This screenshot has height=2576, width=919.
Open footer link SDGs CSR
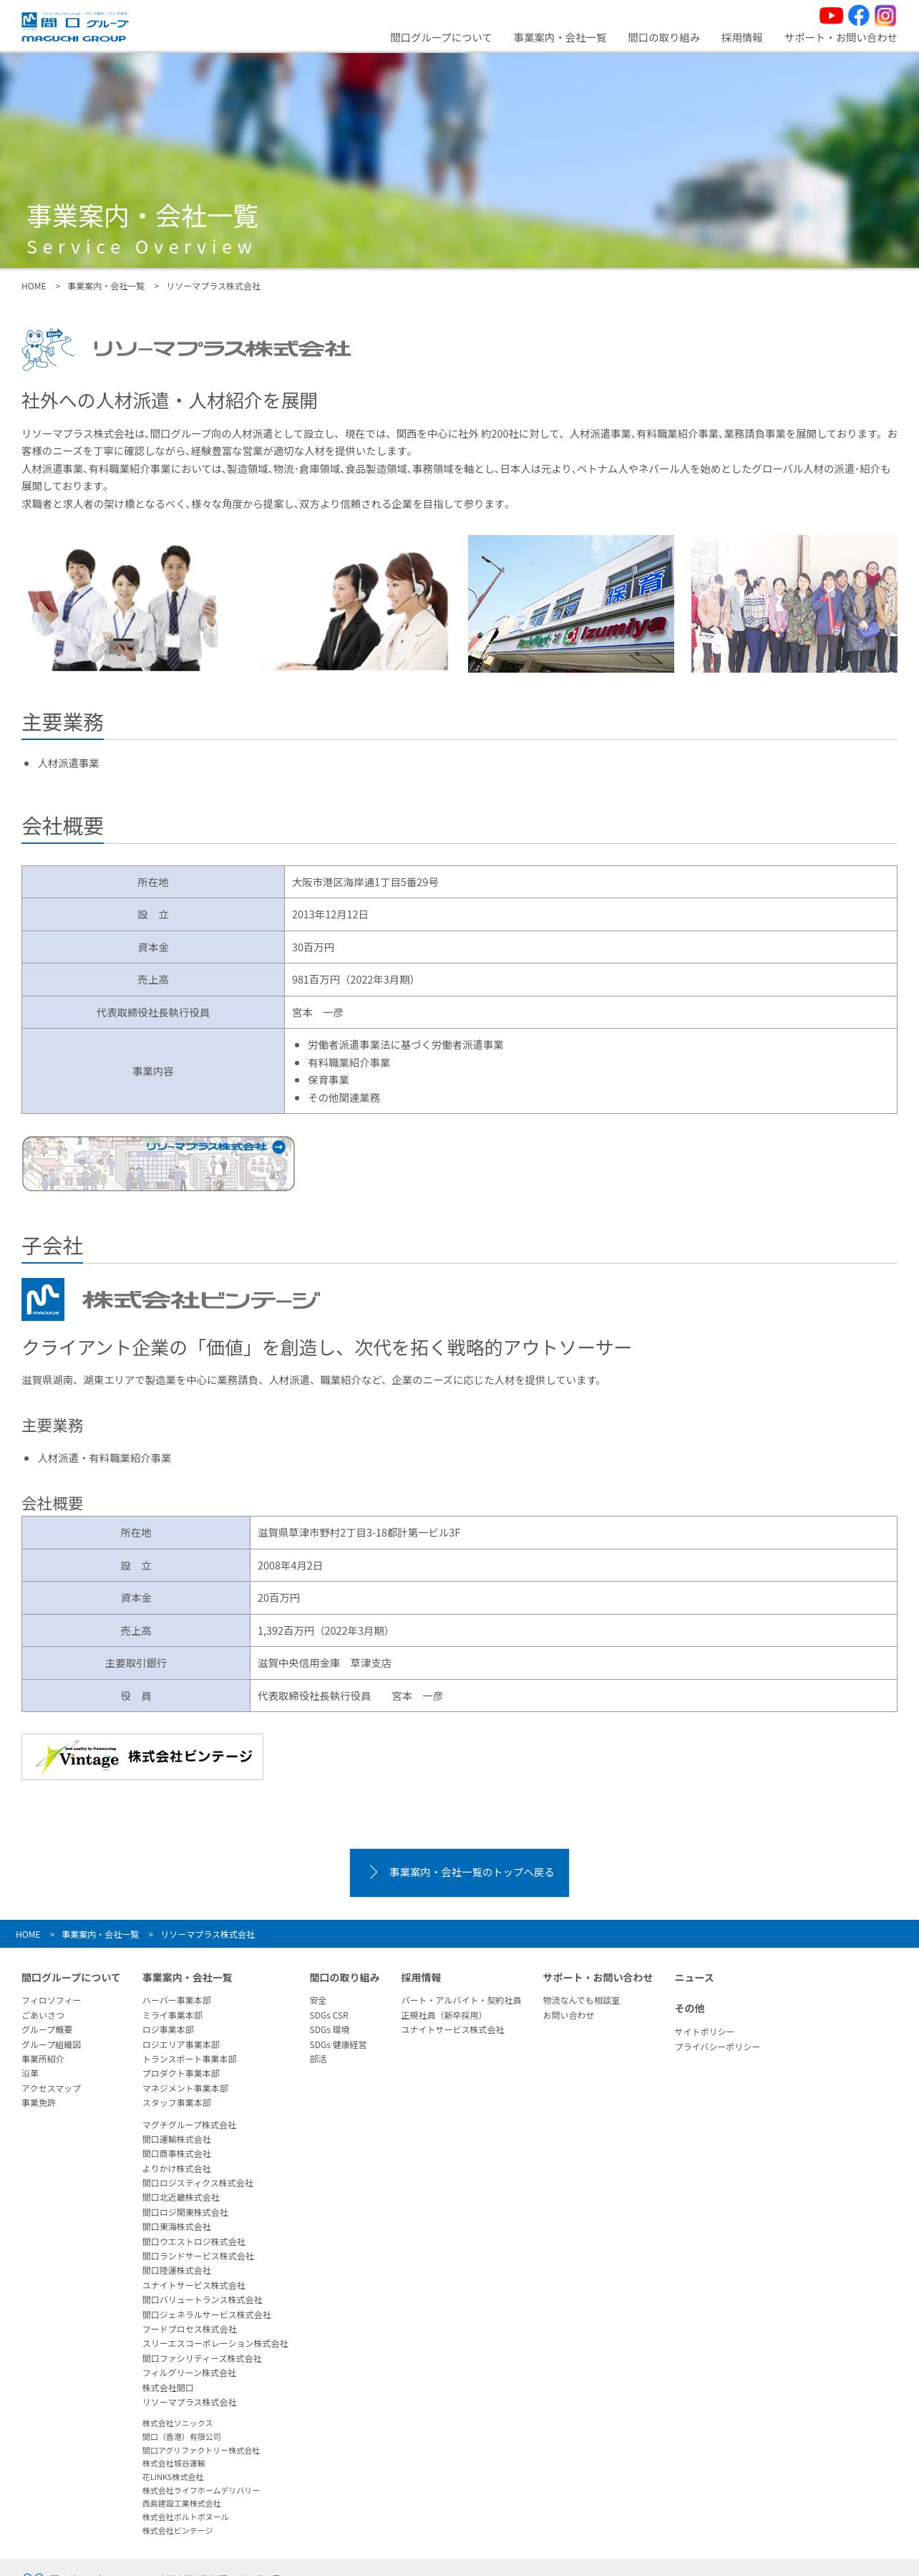pyautogui.click(x=329, y=2015)
